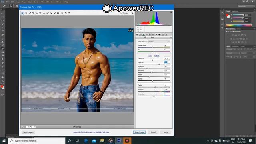Screen dimensions: 256x144
Task: Select the Red Eye Removal tool
Action: click(x=51, y=13)
